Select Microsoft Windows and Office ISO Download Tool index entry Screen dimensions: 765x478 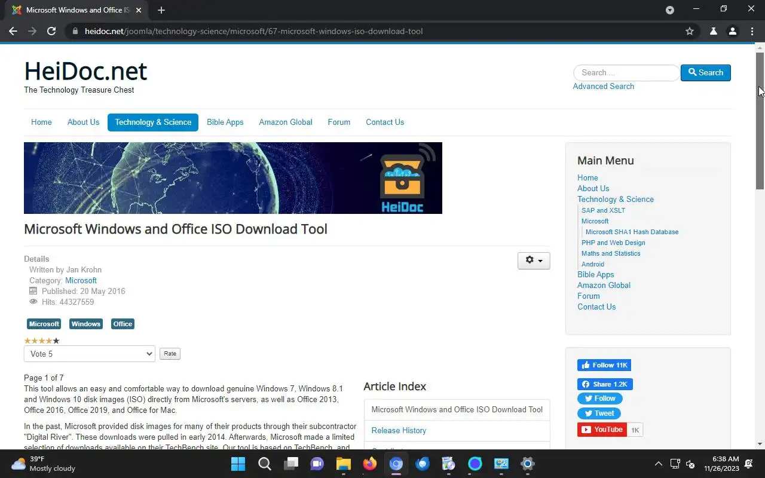457,409
